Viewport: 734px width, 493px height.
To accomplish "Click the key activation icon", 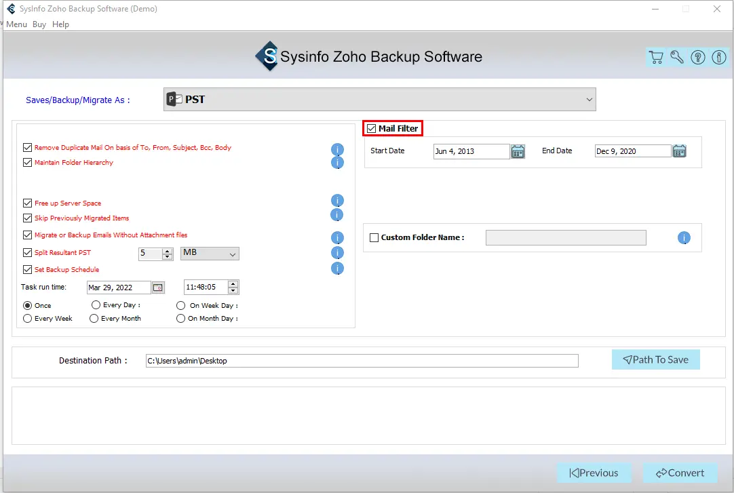I will pos(677,58).
